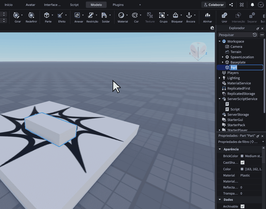Toggle the CastShadow checkbox
The width and height of the screenshot is (266, 209).
tap(242, 163)
